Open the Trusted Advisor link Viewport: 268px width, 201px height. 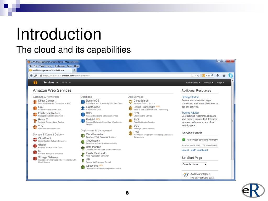[x=191, y=113]
